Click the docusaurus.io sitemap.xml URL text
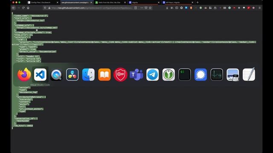Viewport: 273px width, 153px height. tap(37, 28)
